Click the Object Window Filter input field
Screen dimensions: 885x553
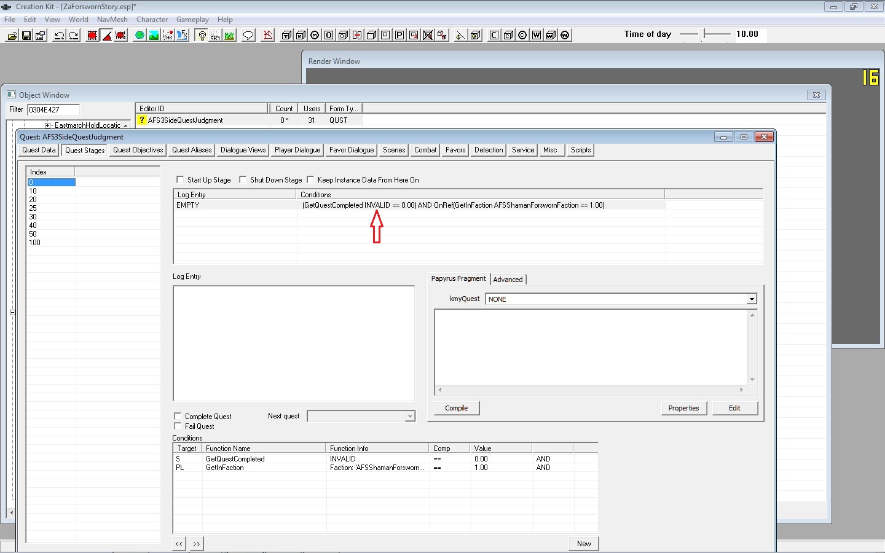tap(53, 110)
